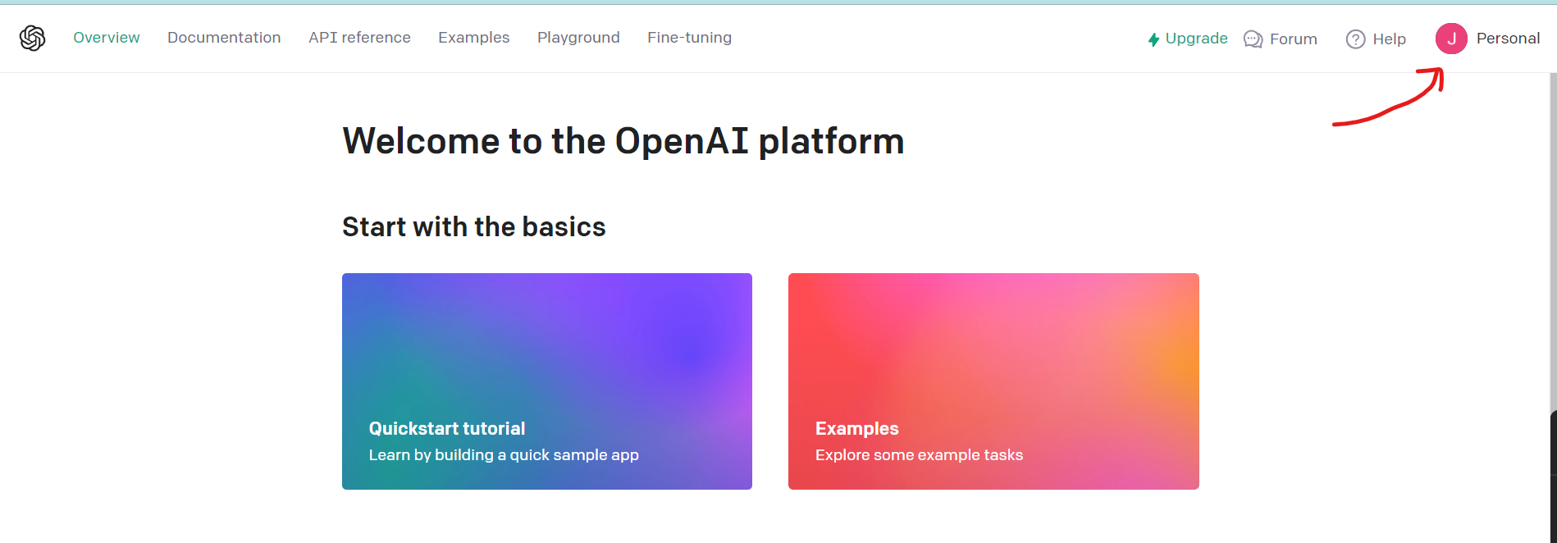Go to the Overview tab
The width and height of the screenshot is (1557, 543).
(107, 38)
